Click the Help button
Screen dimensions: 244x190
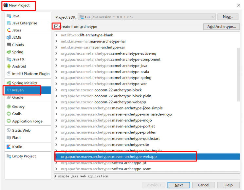coord(228,185)
